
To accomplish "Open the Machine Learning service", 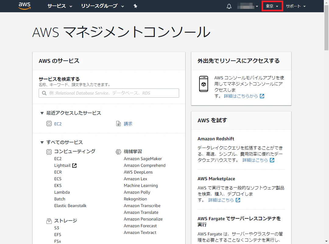I will [x=141, y=185].
